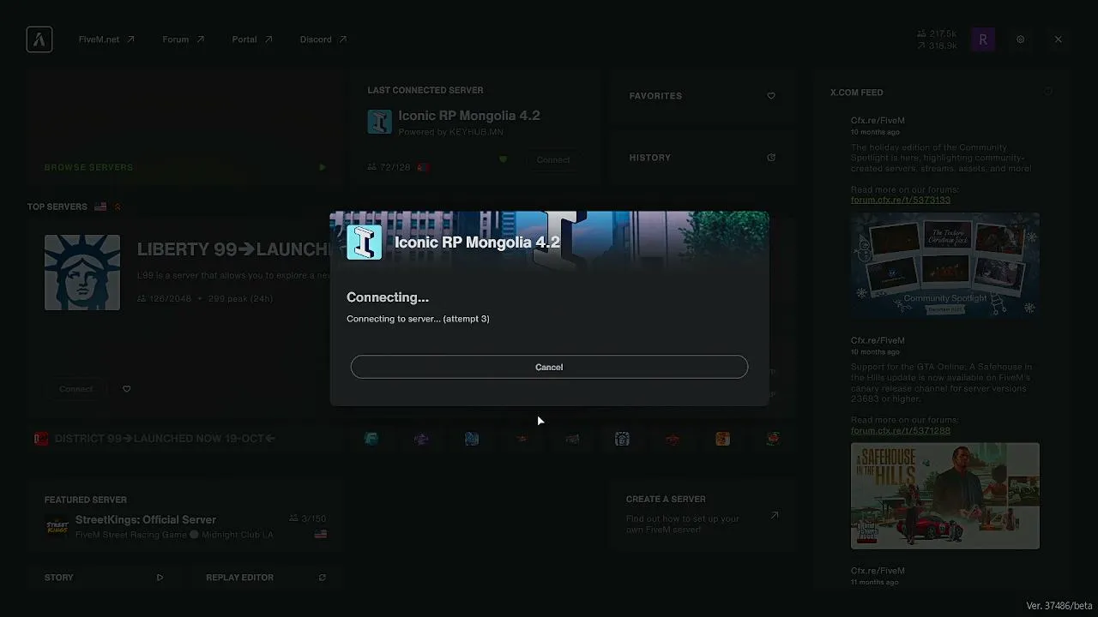Open the Portal link
Screen dimensions: 1098x617
click(x=252, y=39)
